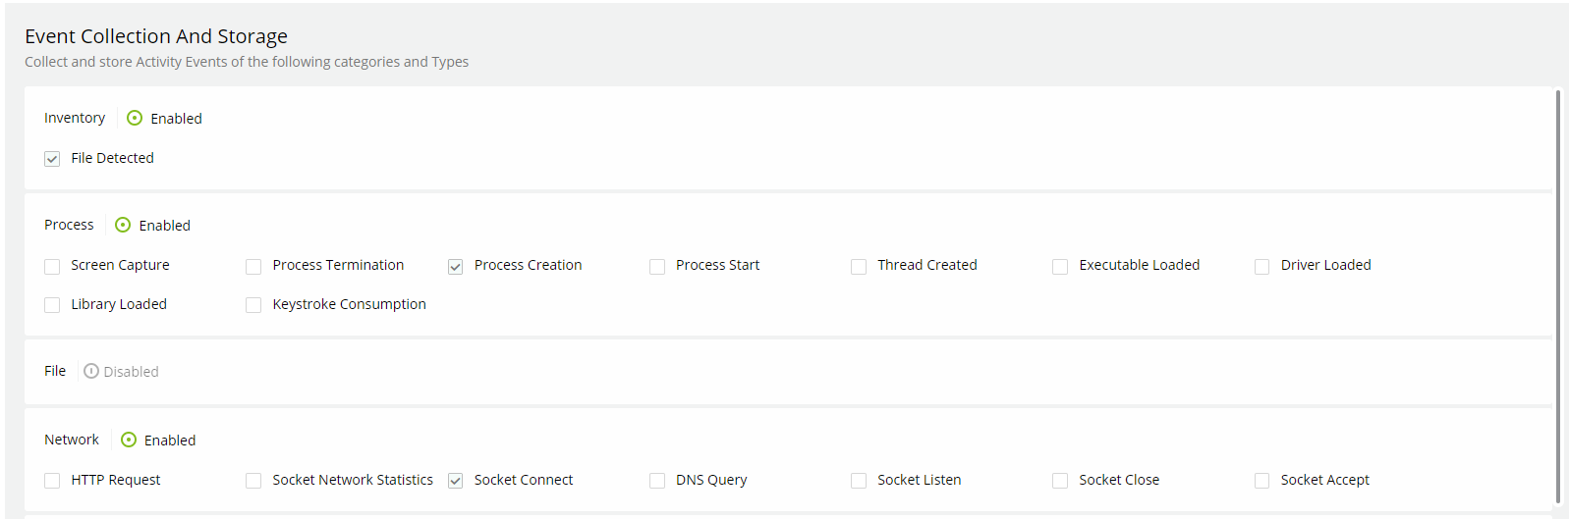Toggle the Process Enabled status icon
1569x519 pixels.
coord(123,225)
